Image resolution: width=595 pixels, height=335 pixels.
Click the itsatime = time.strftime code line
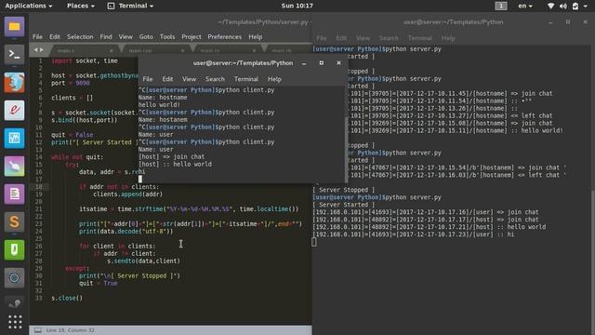(x=189, y=209)
